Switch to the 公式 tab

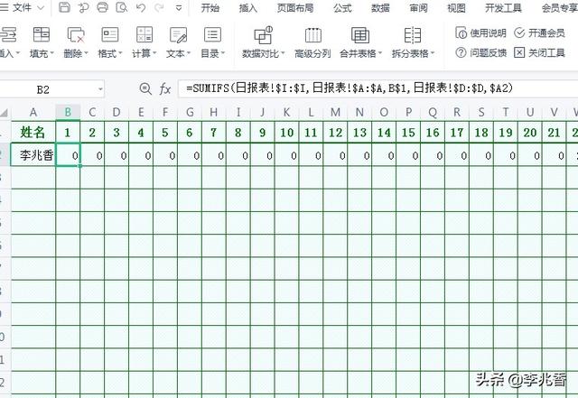click(x=343, y=8)
